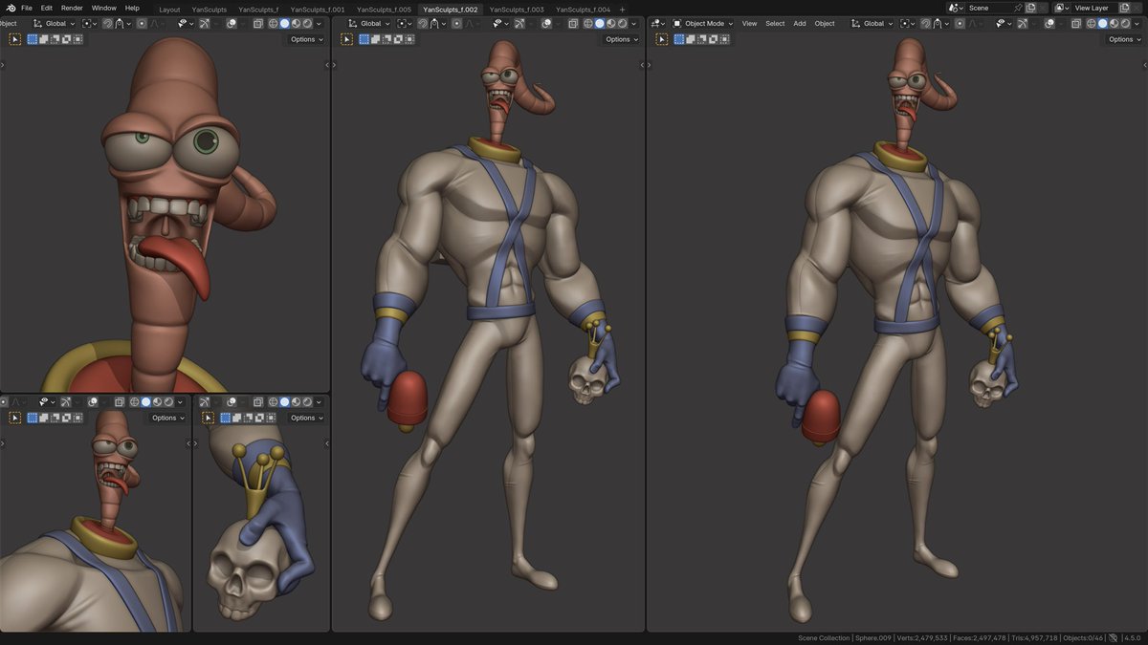This screenshot has height=645, width=1148.
Task: Switch to the YanSculpts_f.005 workspace tab
Action: (x=384, y=9)
